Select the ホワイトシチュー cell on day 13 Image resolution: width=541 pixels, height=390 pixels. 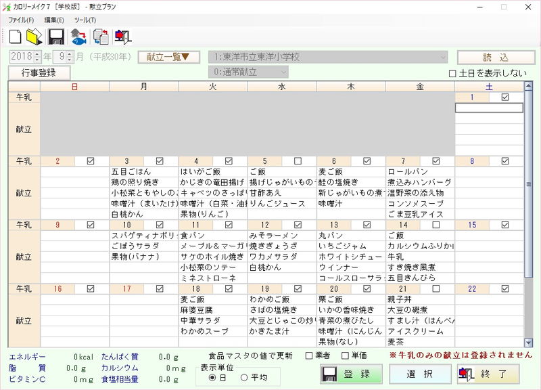click(351, 257)
